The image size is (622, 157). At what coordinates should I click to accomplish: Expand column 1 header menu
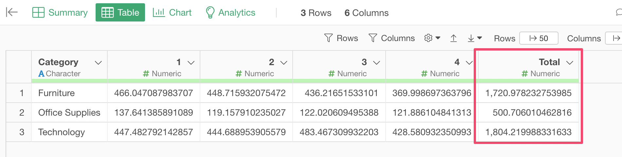(191, 63)
